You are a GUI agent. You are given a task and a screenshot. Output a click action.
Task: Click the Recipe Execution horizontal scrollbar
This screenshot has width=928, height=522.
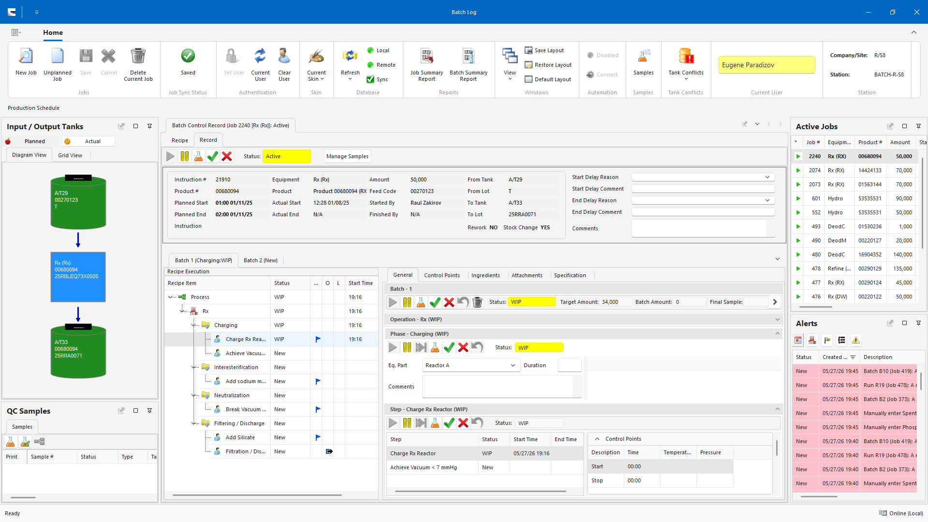pyautogui.click(x=257, y=495)
